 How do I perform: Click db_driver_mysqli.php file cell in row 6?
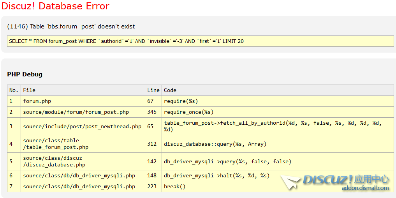pyautogui.click(x=83, y=175)
